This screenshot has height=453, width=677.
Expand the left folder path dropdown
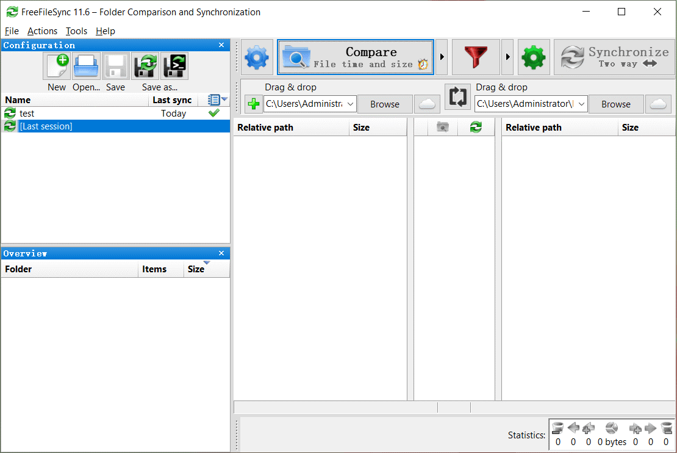click(352, 104)
